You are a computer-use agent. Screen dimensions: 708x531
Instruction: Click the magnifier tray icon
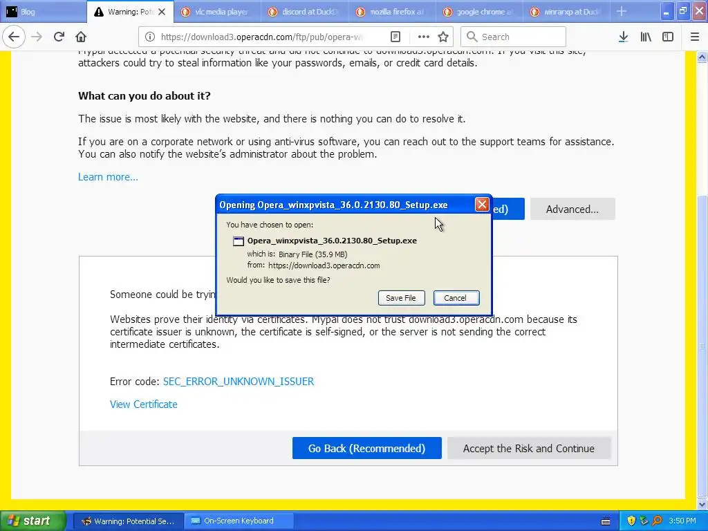[x=657, y=521]
